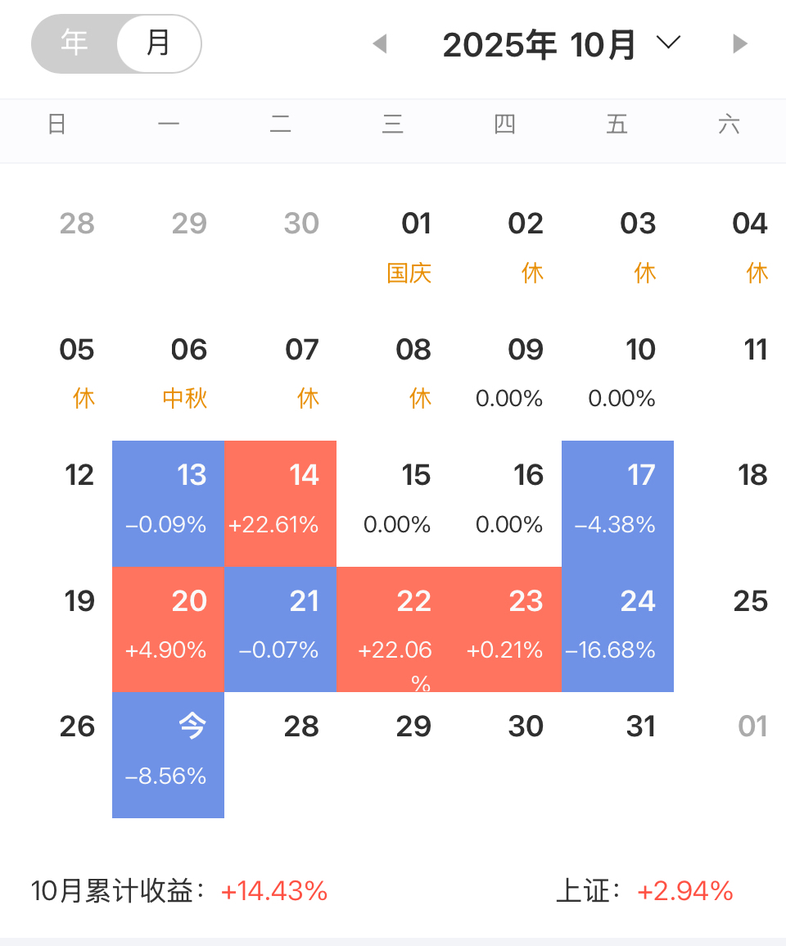Select October 13 showing -0.09%
Image resolution: width=786 pixels, height=946 pixels.
tap(168, 503)
